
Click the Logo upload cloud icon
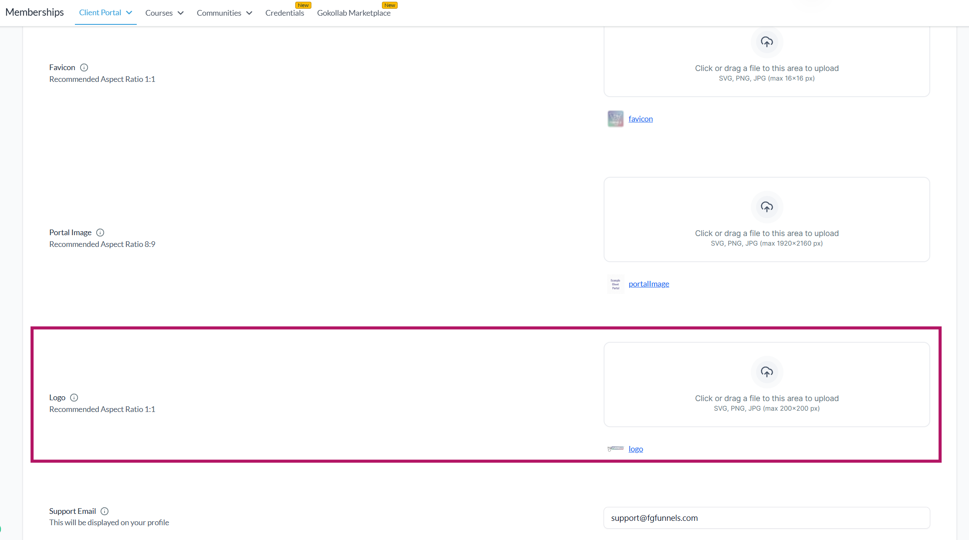(x=766, y=372)
